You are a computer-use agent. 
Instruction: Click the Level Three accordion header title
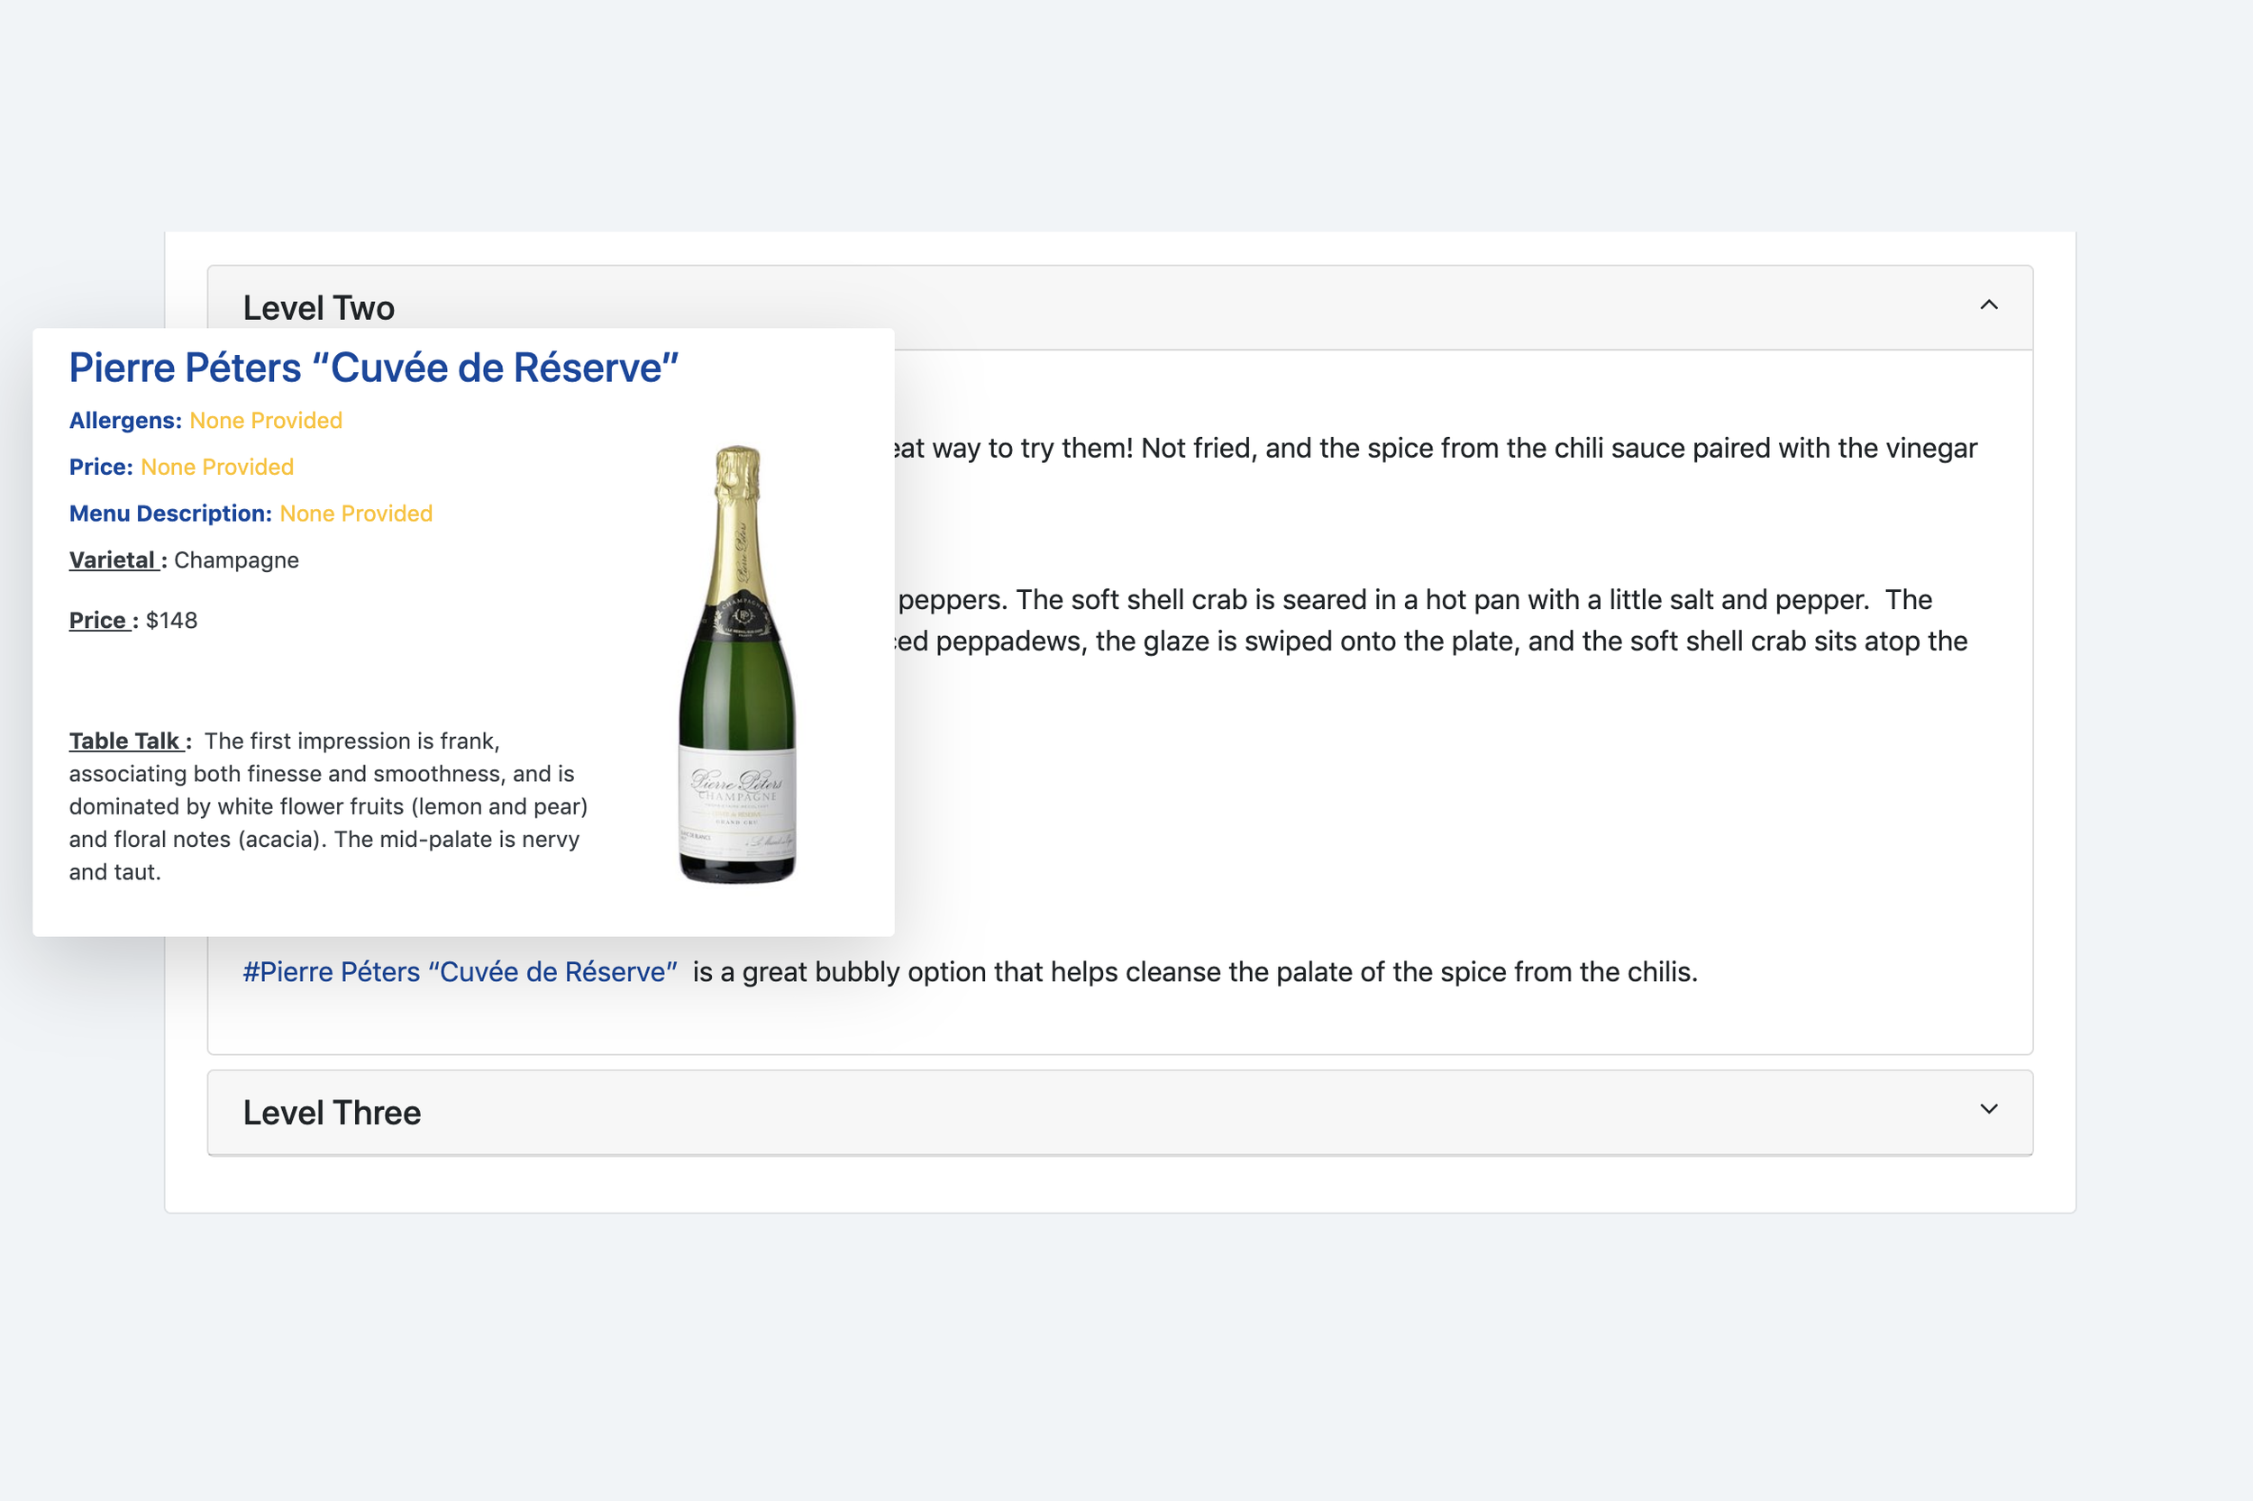tap(333, 1113)
